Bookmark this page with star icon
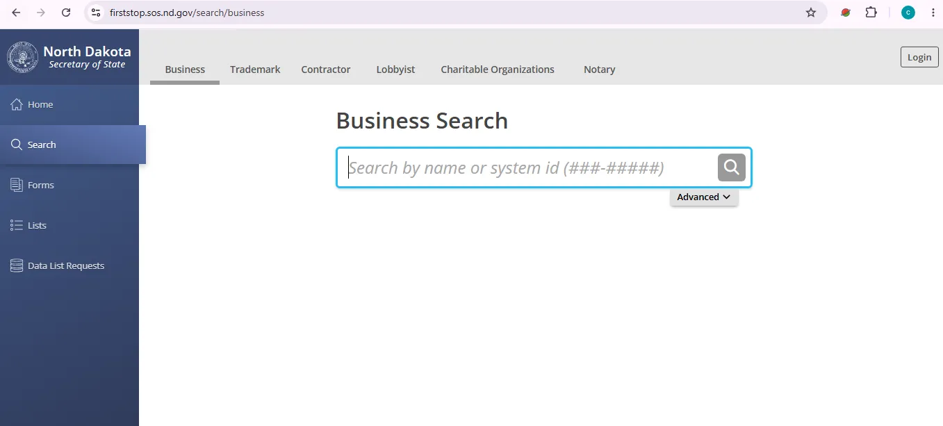The height and width of the screenshot is (426, 943). coord(811,13)
